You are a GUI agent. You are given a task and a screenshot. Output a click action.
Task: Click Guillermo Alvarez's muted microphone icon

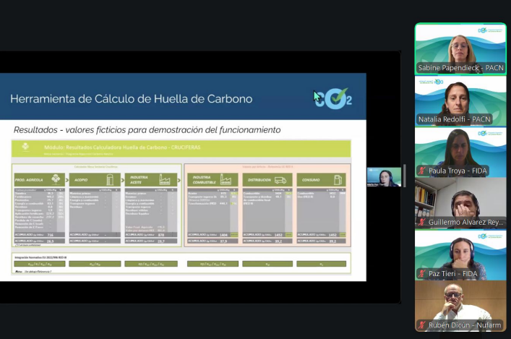pyautogui.click(x=421, y=223)
